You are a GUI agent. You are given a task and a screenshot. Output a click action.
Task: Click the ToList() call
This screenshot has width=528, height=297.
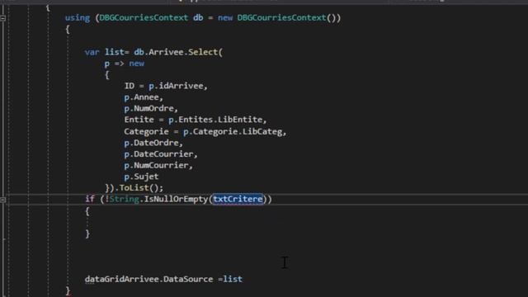pos(141,187)
